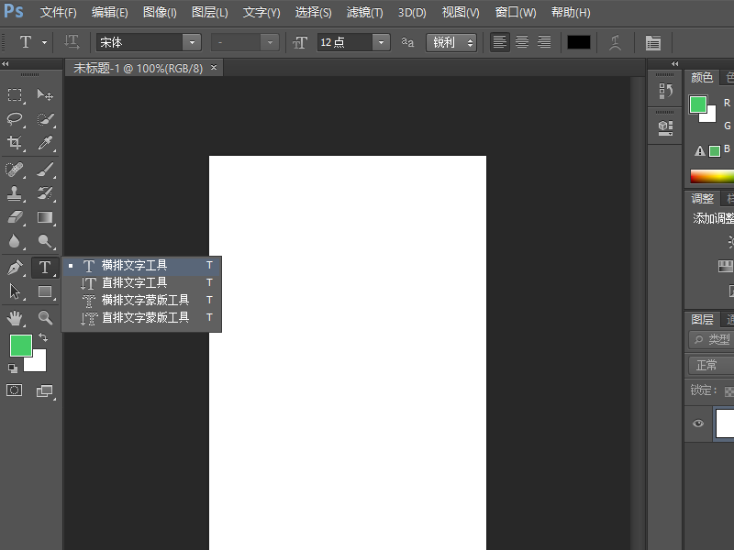Open the layer filter type dropdown 类型
Screen dimensions: 734x550
tap(710, 339)
